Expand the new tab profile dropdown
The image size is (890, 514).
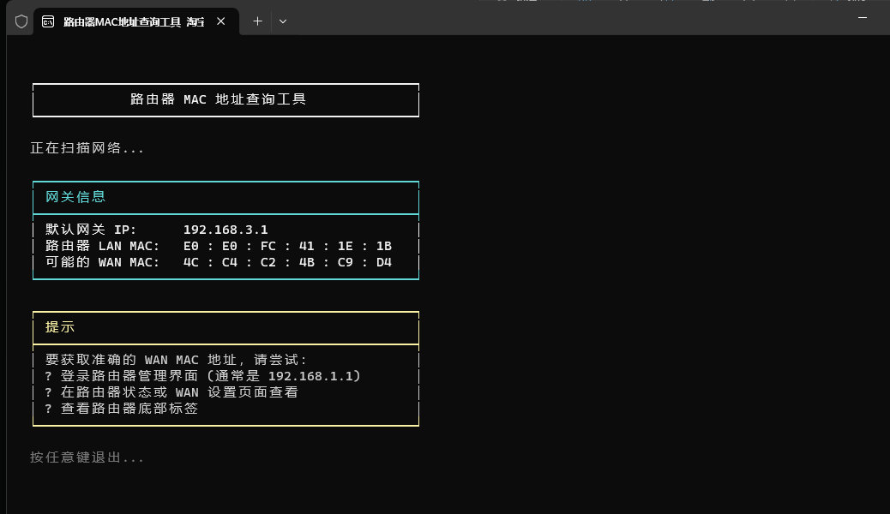(x=283, y=21)
